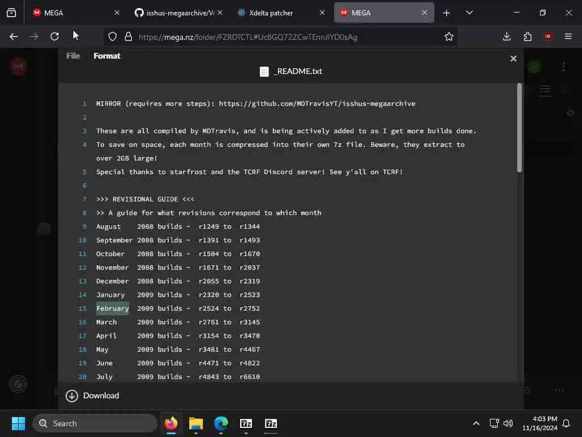Open a new browser tab
The height and width of the screenshot is (437, 582).
click(x=447, y=13)
